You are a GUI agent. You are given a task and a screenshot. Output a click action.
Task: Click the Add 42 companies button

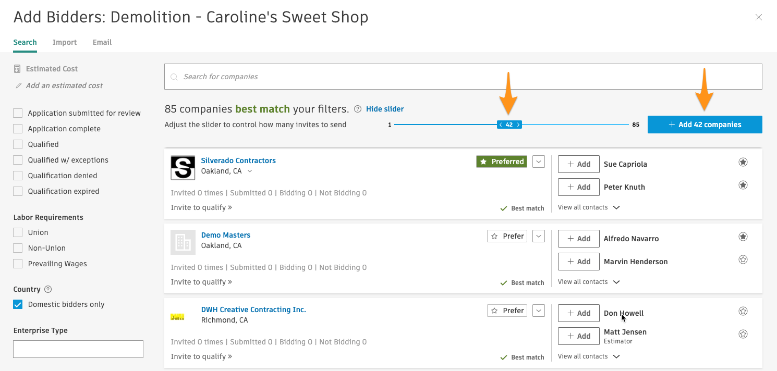click(x=705, y=125)
